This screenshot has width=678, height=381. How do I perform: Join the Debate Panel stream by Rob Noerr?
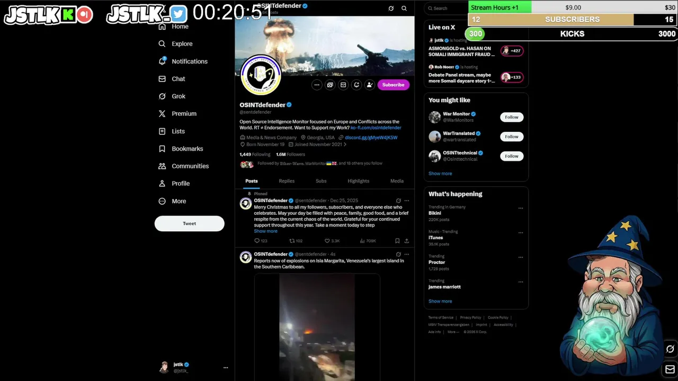(x=476, y=75)
